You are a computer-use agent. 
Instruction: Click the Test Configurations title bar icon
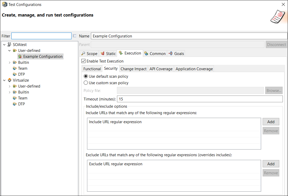click(x=5, y=4)
